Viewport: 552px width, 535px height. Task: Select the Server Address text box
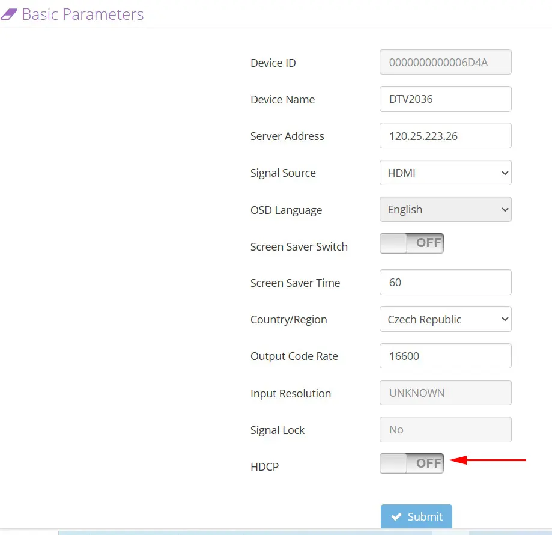click(445, 135)
